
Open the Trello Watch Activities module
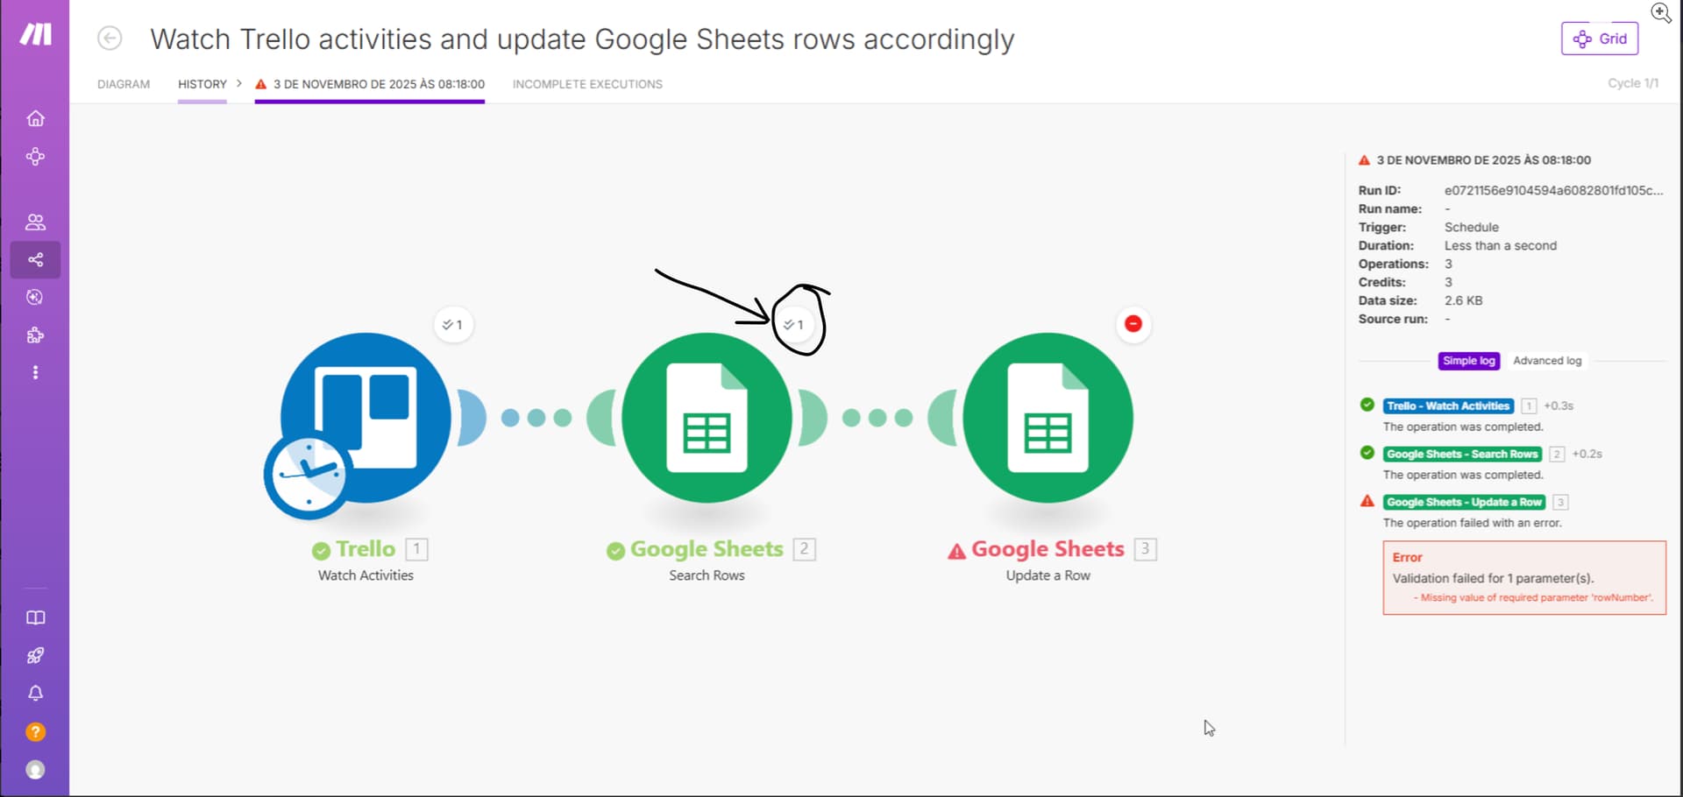pos(365,418)
